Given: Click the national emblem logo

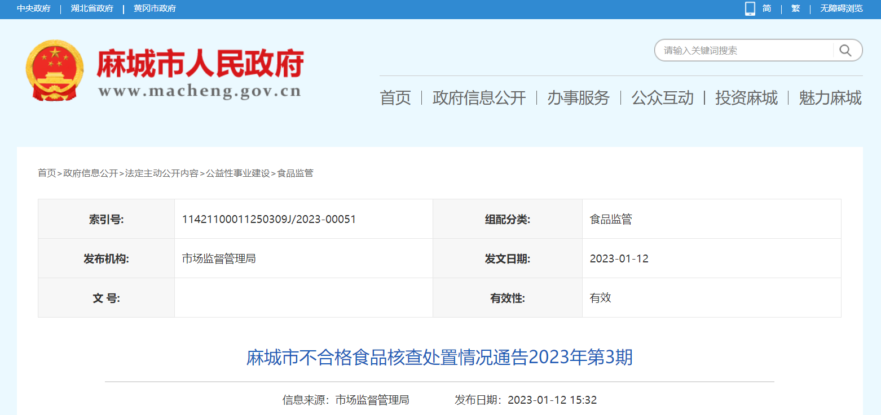Looking at the screenshot, I should pos(54,70).
